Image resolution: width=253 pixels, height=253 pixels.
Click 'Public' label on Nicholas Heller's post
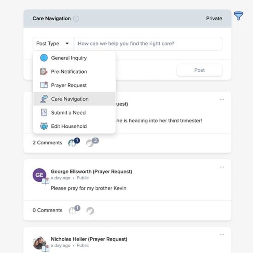click(x=83, y=246)
